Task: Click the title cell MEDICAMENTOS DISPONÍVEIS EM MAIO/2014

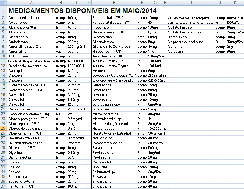Action: (82, 10)
